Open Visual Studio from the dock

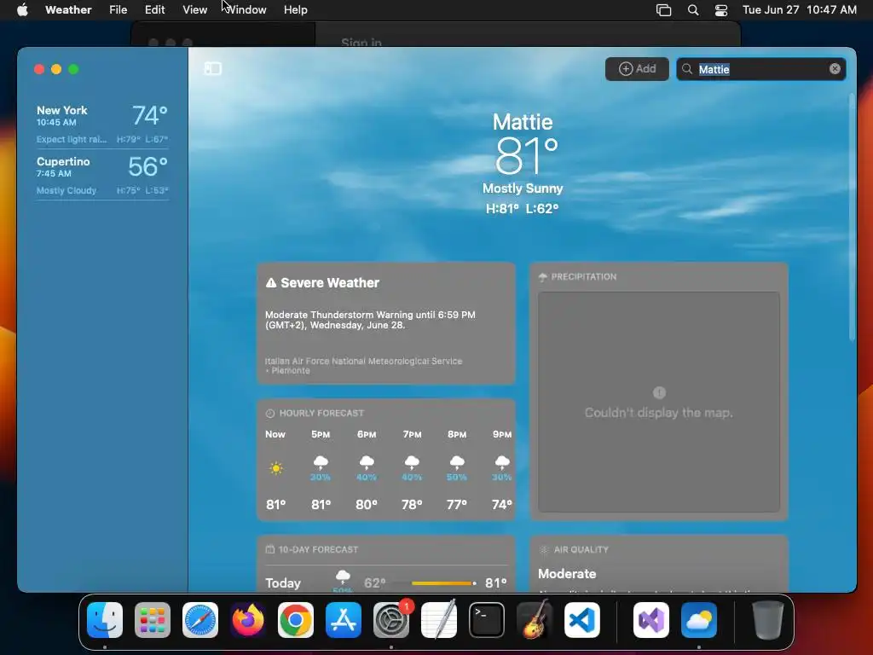click(x=650, y=620)
